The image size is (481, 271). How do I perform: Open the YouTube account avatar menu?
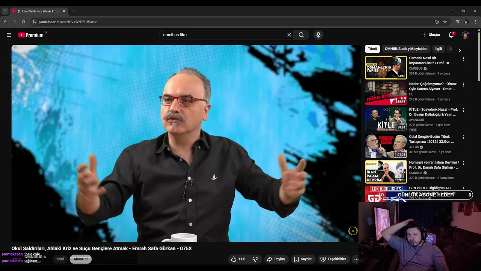pos(466,35)
